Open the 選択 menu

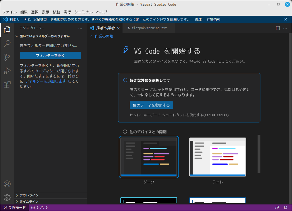coord(35,12)
